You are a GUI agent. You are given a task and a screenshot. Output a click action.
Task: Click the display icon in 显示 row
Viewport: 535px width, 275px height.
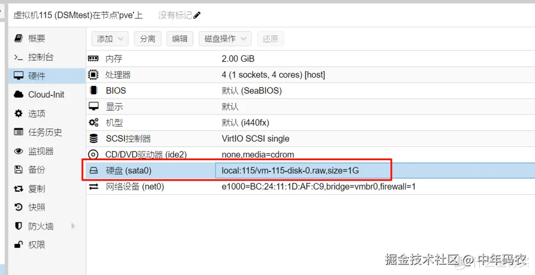[93, 107]
